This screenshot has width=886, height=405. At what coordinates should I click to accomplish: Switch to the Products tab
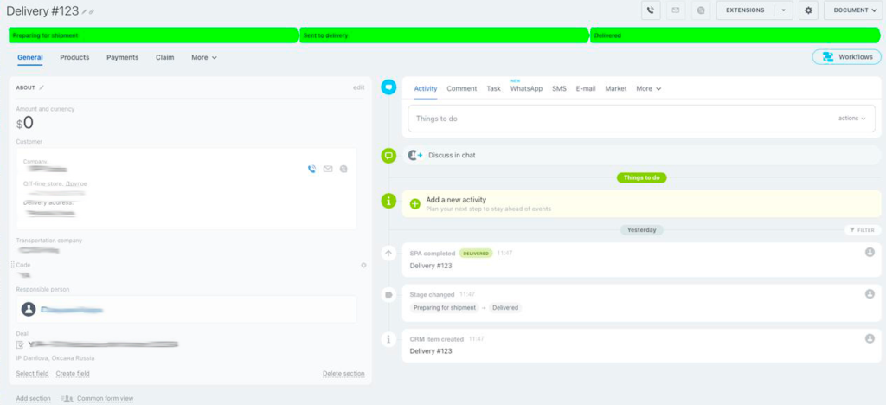pyautogui.click(x=74, y=57)
